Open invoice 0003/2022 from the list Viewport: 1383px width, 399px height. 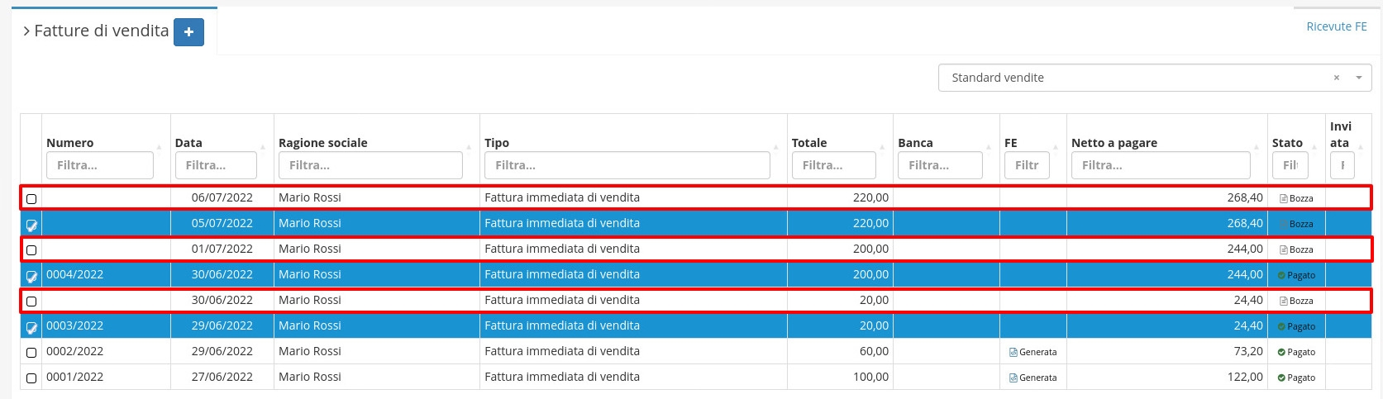75,326
